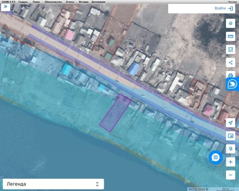
Task: Zoom in with the plus button
Action: click(231, 162)
